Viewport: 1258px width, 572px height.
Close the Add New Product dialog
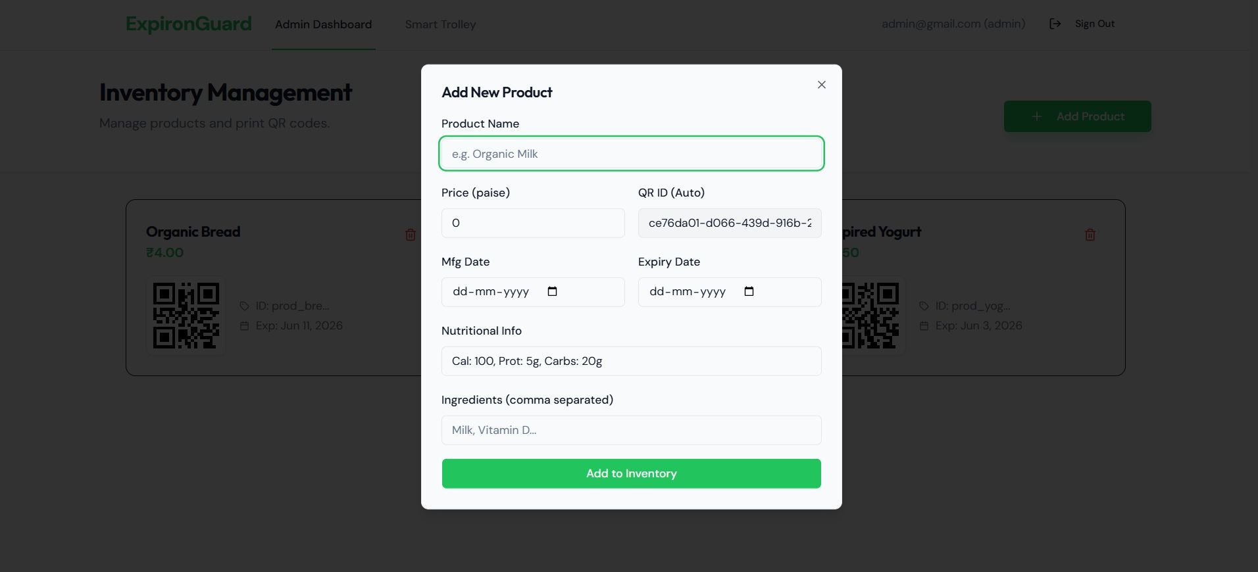pos(821,85)
